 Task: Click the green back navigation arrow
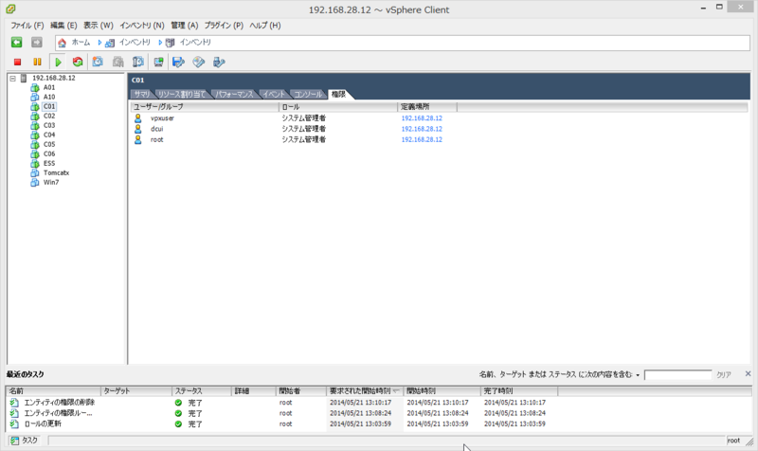(17, 43)
